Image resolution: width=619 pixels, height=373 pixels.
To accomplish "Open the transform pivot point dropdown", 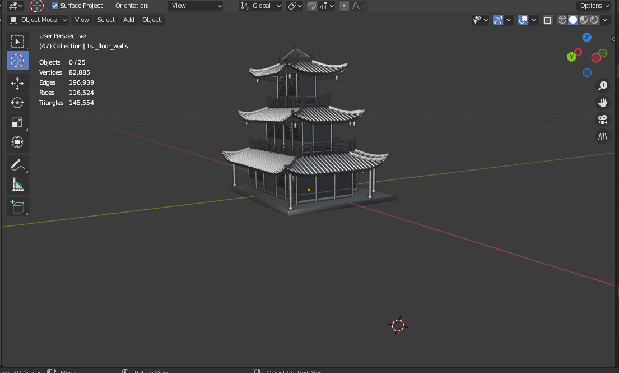I will 295,6.
